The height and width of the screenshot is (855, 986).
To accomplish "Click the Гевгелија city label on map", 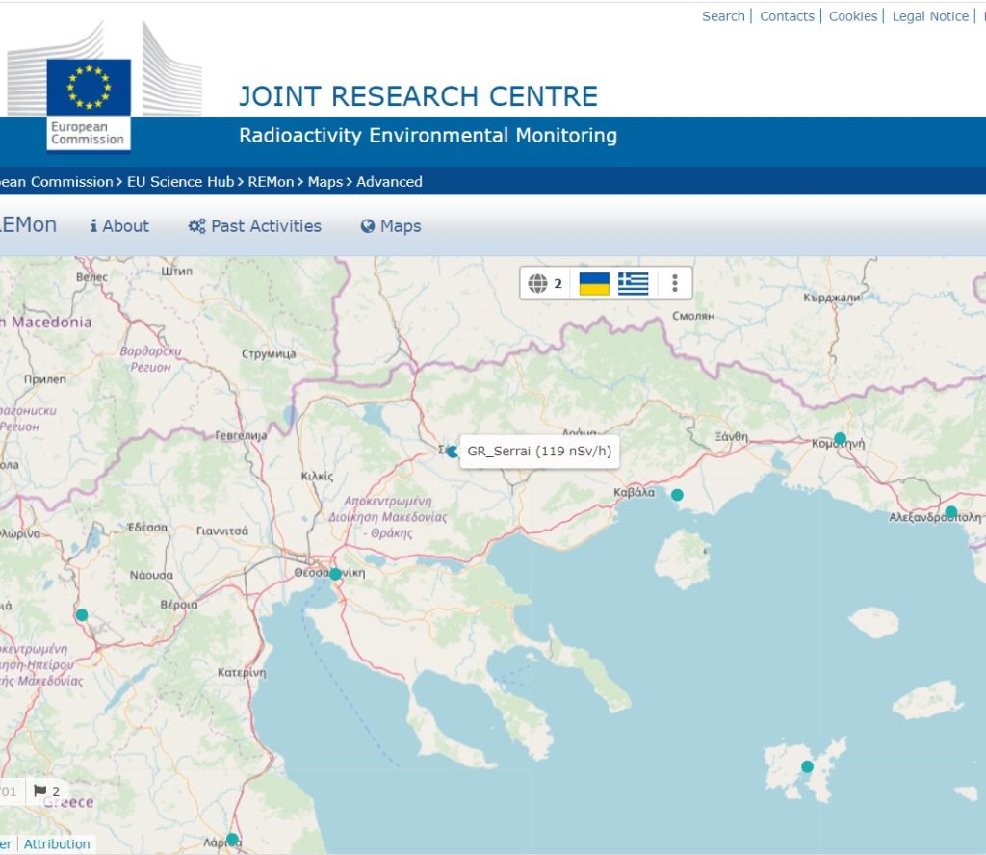I will click(x=241, y=435).
